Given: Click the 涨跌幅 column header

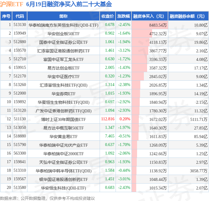Looking at the screenshot, I should tap(124, 16).
